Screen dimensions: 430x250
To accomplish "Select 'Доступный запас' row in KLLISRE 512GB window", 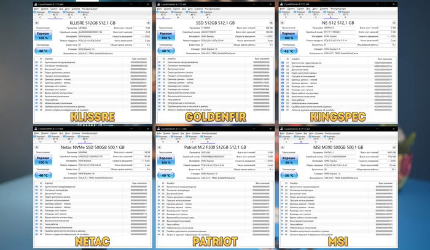I will [x=92, y=69].
